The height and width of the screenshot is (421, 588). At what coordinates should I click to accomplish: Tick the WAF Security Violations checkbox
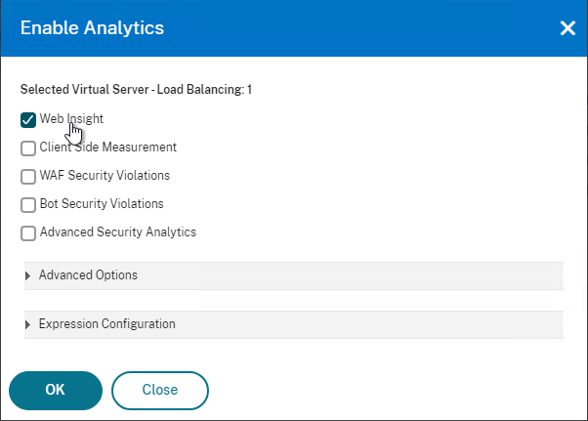point(28,177)
